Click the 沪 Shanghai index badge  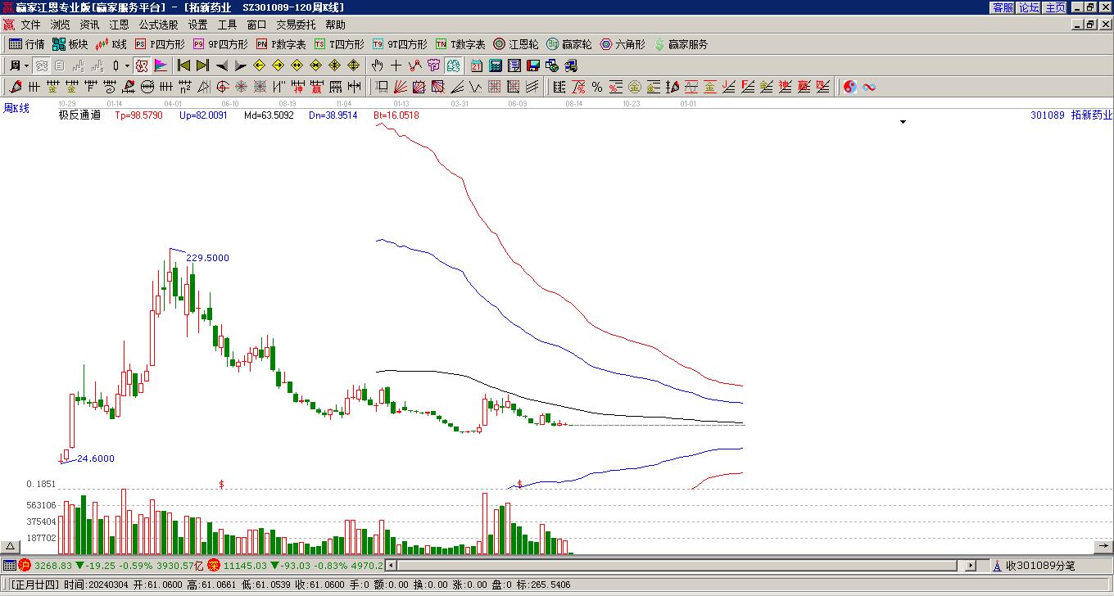point(25,565)
